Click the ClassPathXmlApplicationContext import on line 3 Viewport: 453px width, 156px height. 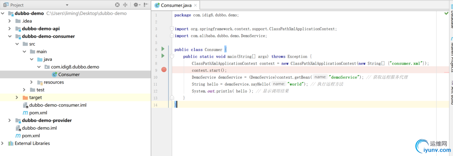click(256, 29)
